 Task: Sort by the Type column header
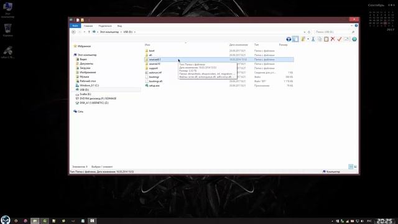click(256, 45)
